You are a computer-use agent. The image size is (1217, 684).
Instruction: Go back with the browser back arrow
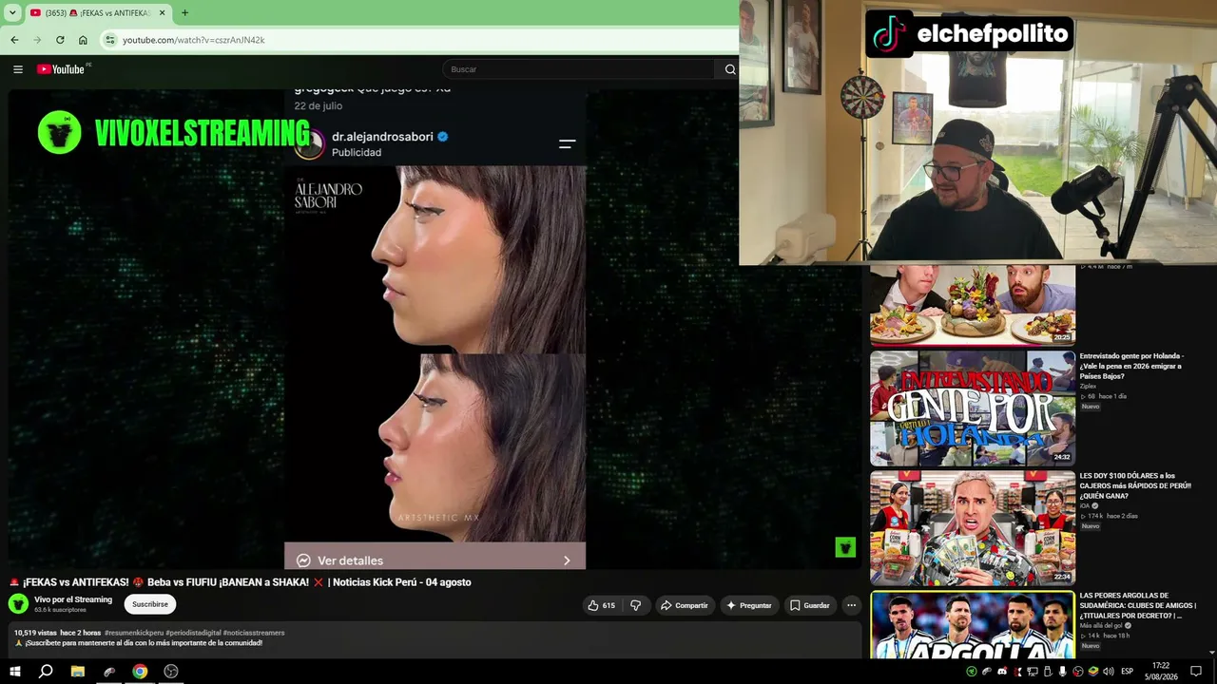[x=14, y=40]
